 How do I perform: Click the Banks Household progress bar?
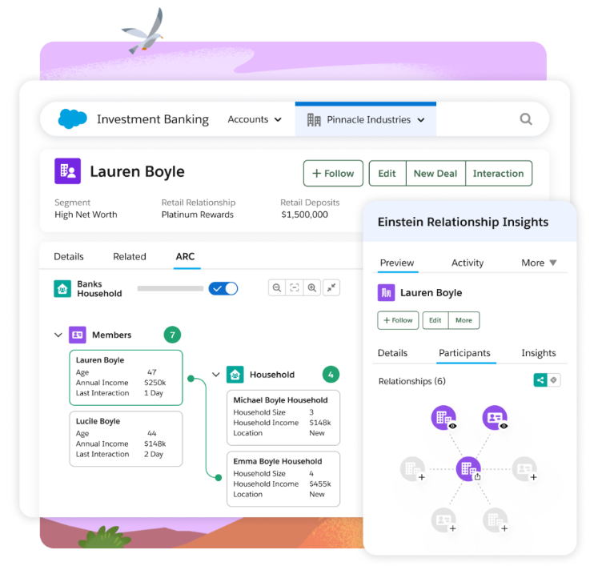pos(170,288)
